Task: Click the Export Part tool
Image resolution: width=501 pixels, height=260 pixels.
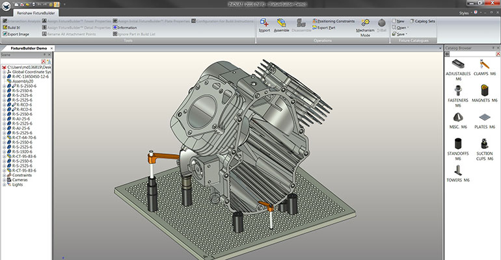Action: pyautogui.click(x=324, y=28)
